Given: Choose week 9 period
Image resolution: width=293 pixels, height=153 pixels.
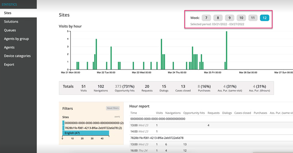Looking at the screenshot, I should point(229,18).
